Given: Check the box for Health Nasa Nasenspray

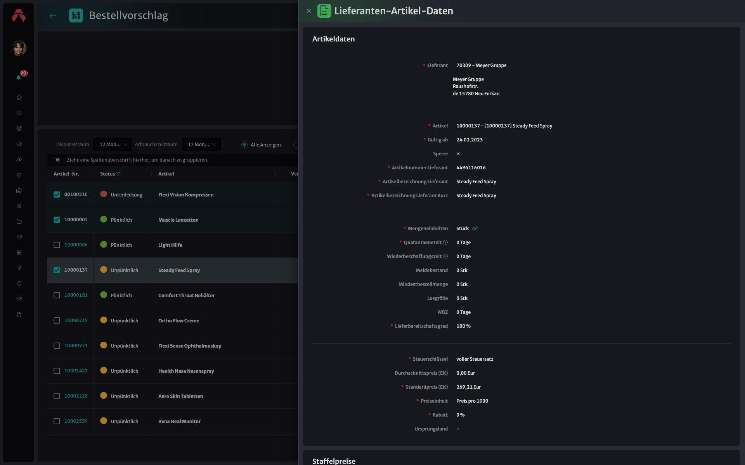Looking at the screenshot, I should pos(57,371).
